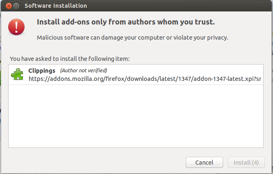Click the Install (4) countdown button
The width and height of the screenshot is (273, 174).
tap(246, 163)
